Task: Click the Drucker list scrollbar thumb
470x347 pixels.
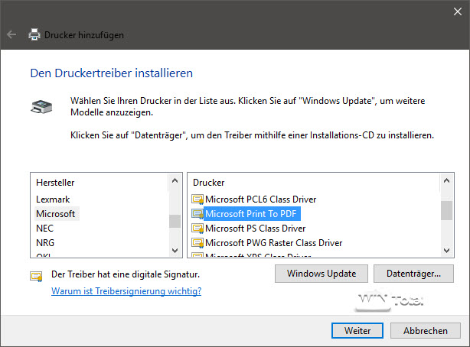Action: [446, 210]
